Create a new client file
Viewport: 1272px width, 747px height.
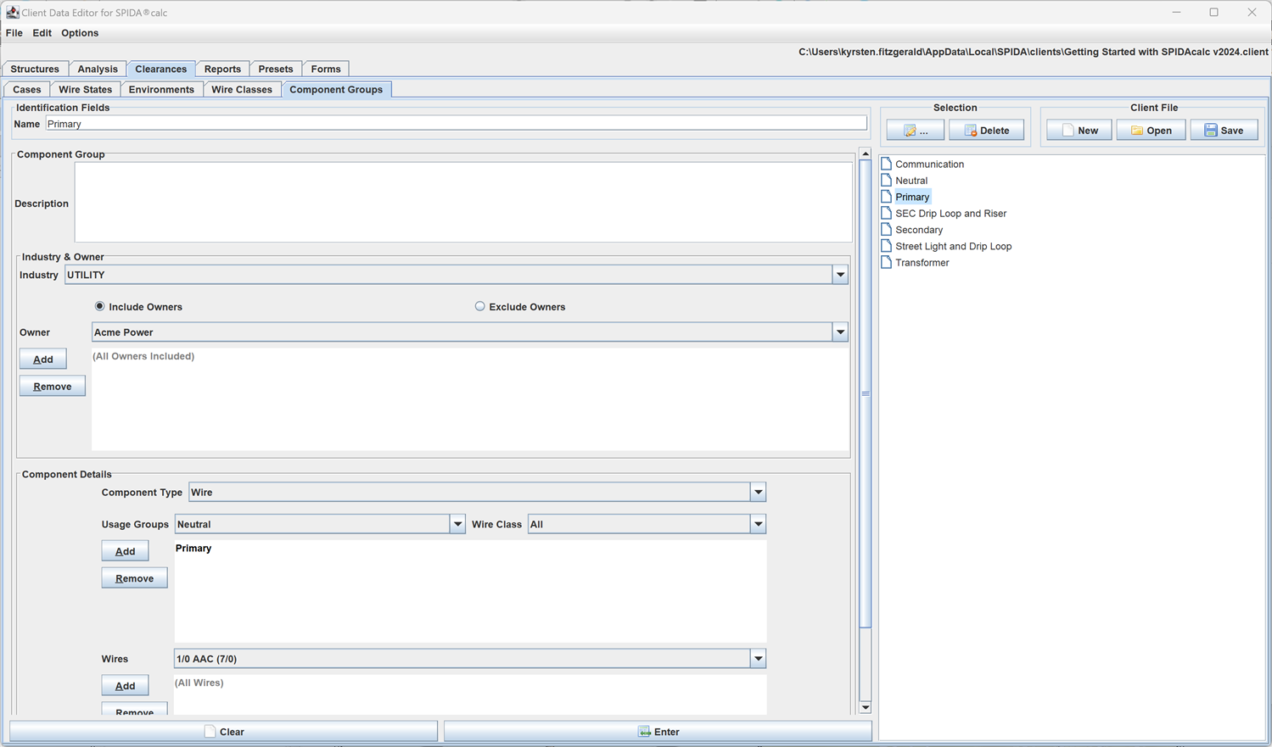pyautogui.click(x=1079, y=131)
